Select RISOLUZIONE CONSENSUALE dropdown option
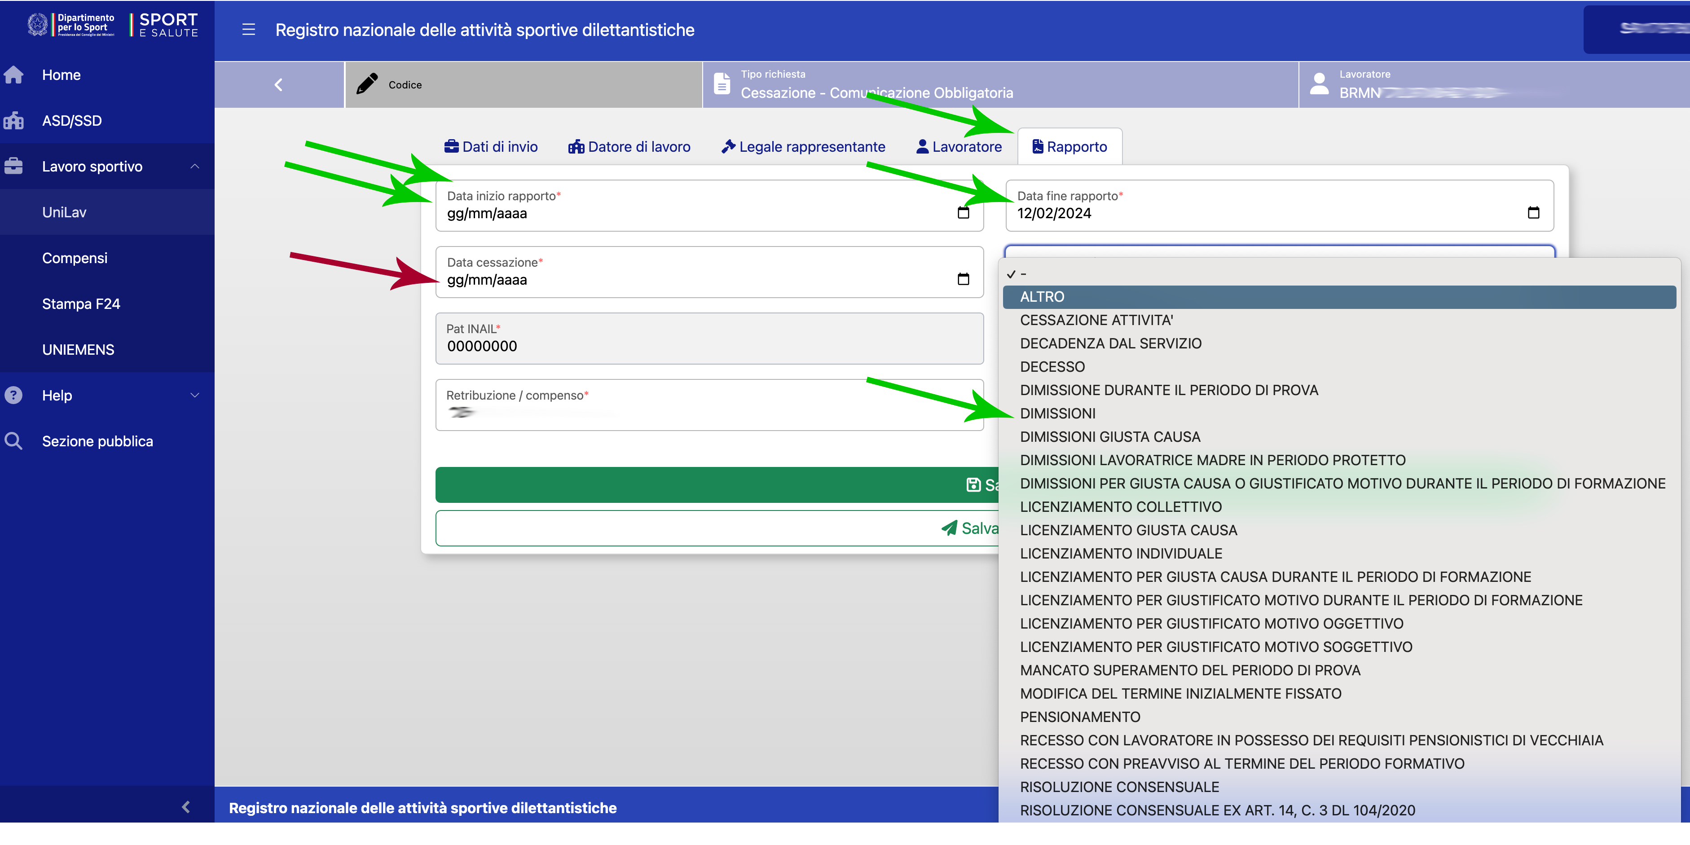 coord(1119,787)
